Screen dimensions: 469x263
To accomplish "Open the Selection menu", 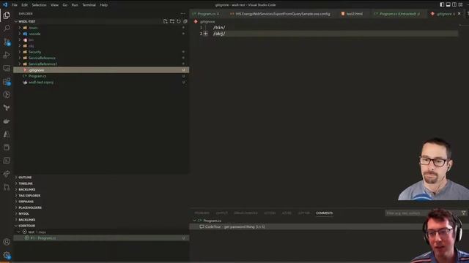I will pyautogui.click(x=39, y=5).
